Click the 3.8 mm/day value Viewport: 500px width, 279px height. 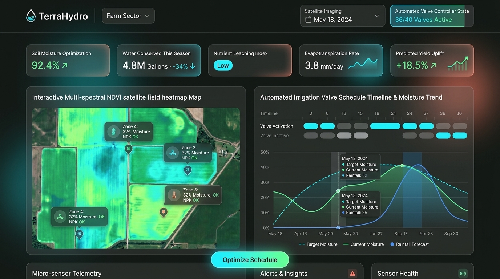[x=324, y=66]
